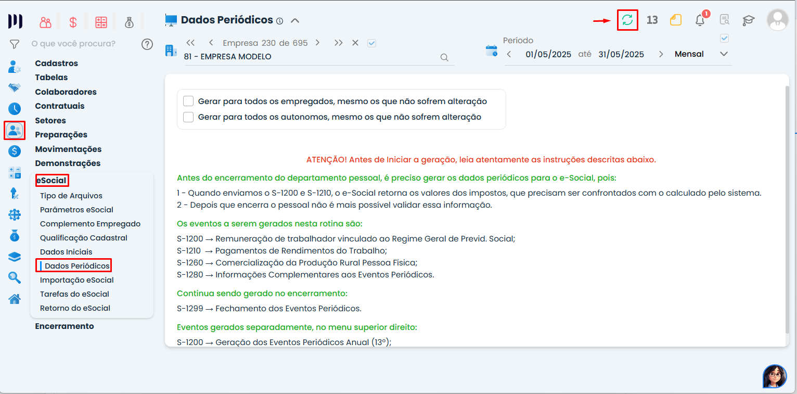This screenshot has width=797, height=394.
Task: Click the stacked layers sidebar icon
Action: (x=15, y=257)
